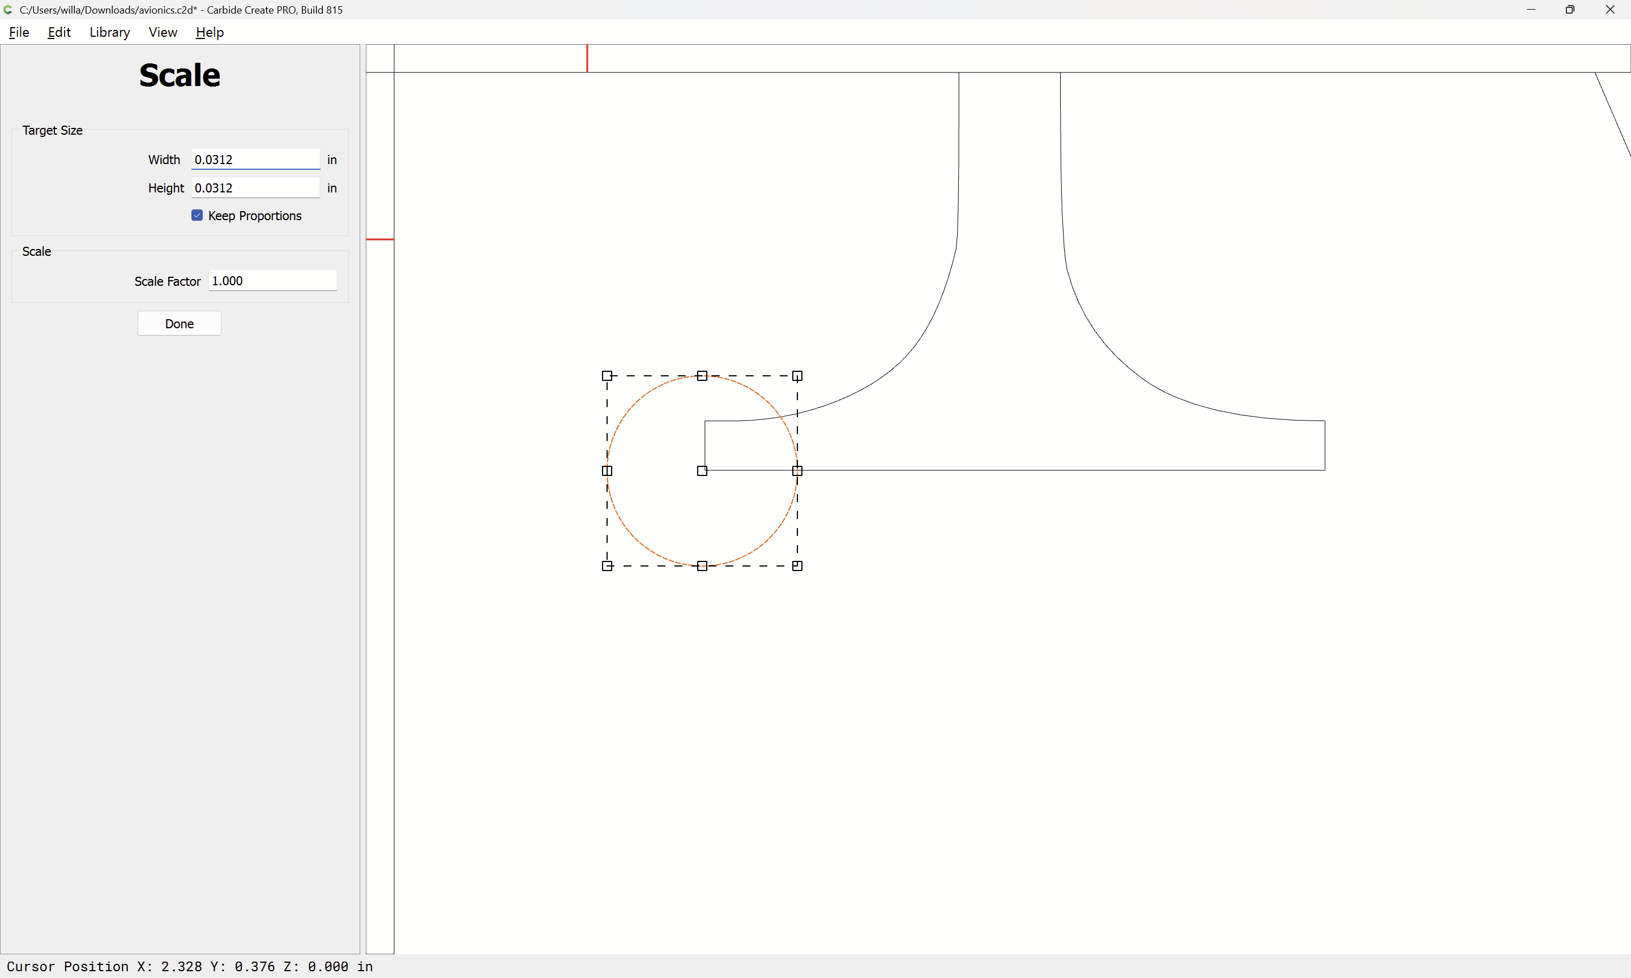The image size is (1631, 978).
Task: Click the left-middle selection handle
Action: [x=607, y=470]
